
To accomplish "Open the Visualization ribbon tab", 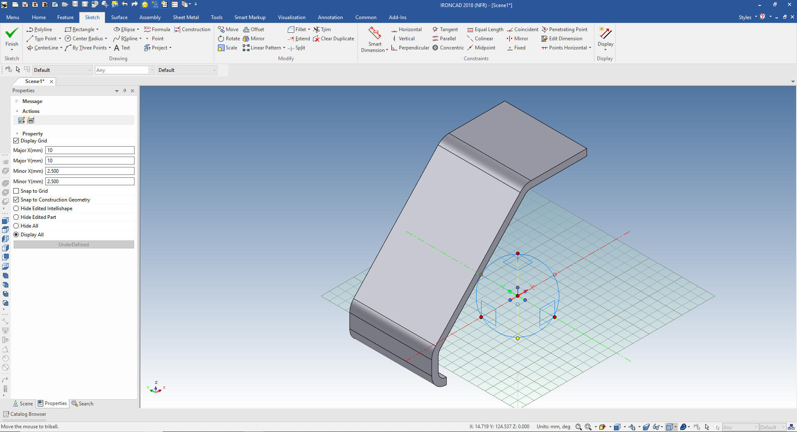I will click(x=291, y=17).
